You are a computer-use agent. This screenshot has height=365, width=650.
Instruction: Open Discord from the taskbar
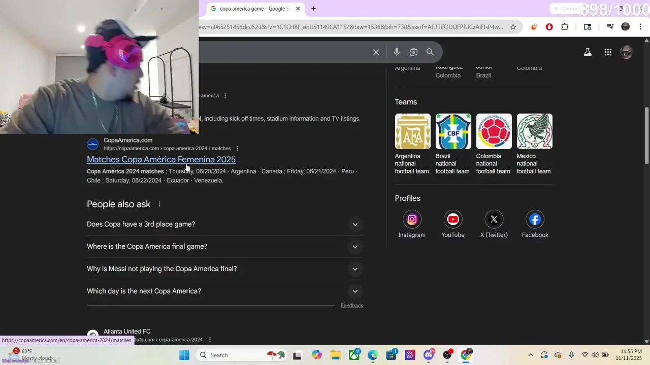(429, 355)
